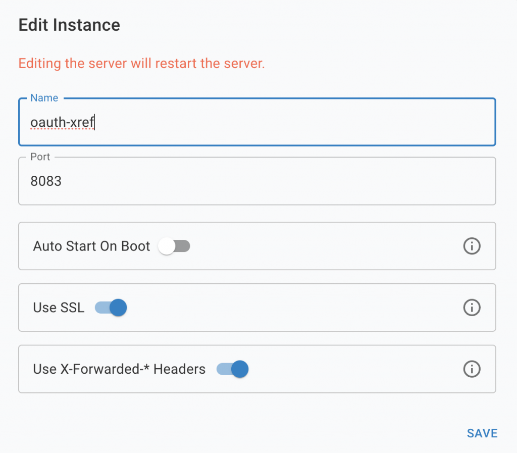Flip the Auto Start On Boot switch on

pos(174,246)
